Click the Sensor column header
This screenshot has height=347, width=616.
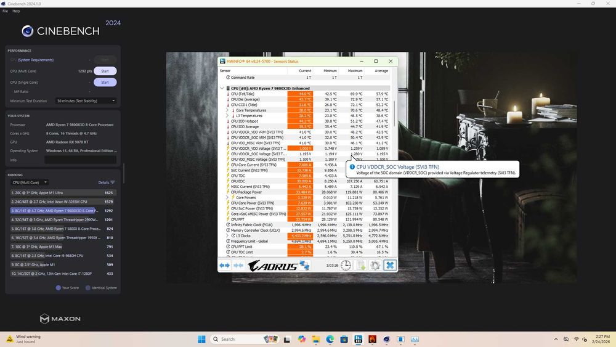coord(225,71)
